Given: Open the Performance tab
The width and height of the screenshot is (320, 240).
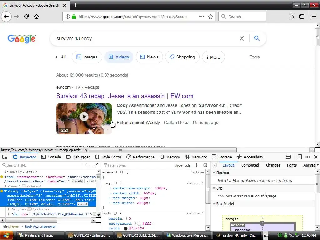Looking at the screenshot, I should [140, 157].
